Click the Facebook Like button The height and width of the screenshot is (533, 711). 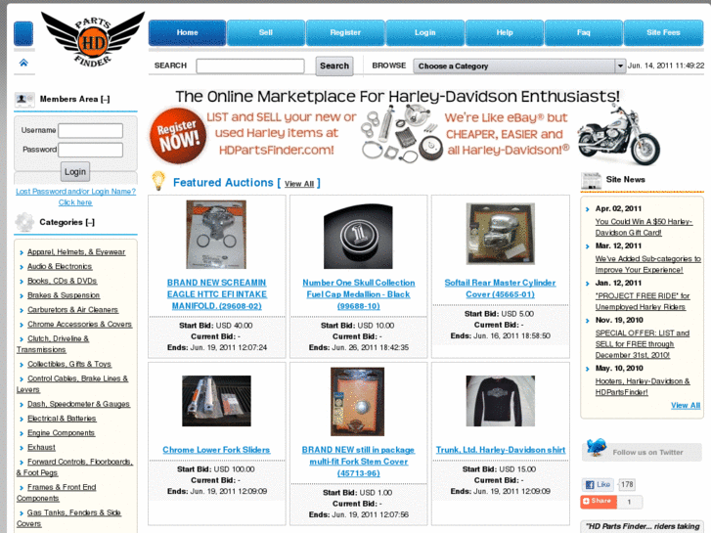[598, 484]
